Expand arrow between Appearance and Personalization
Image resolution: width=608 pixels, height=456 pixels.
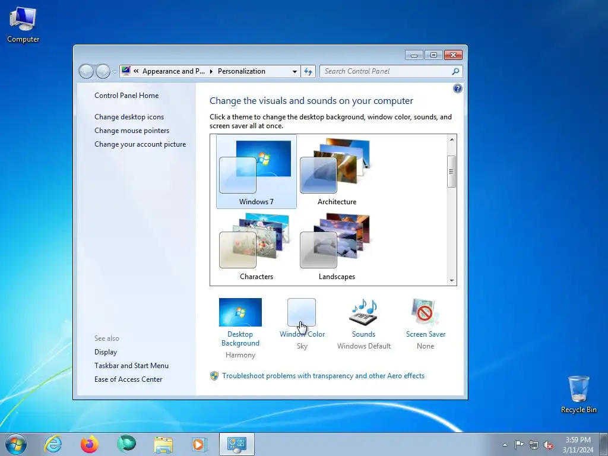click(211, 71)
